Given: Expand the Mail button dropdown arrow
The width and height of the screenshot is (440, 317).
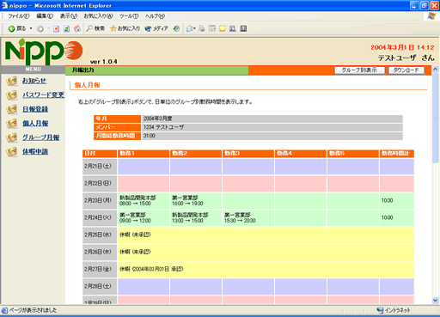Looking at the screenshot, I should click(x=195, y=28).
